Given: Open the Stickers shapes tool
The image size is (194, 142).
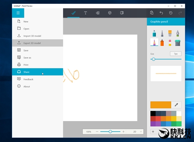Looking at the screenshot, I should pos(98,13).
